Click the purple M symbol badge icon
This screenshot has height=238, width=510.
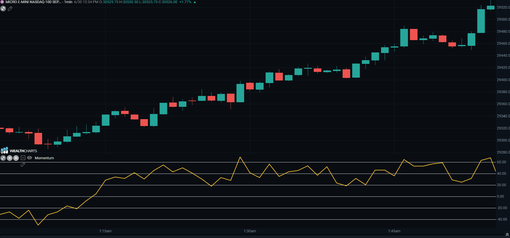[x=2, y=2]
